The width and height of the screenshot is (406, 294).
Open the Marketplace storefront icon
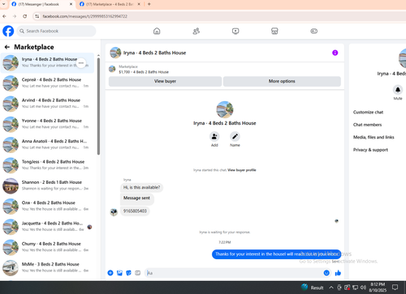pos(274,31)
